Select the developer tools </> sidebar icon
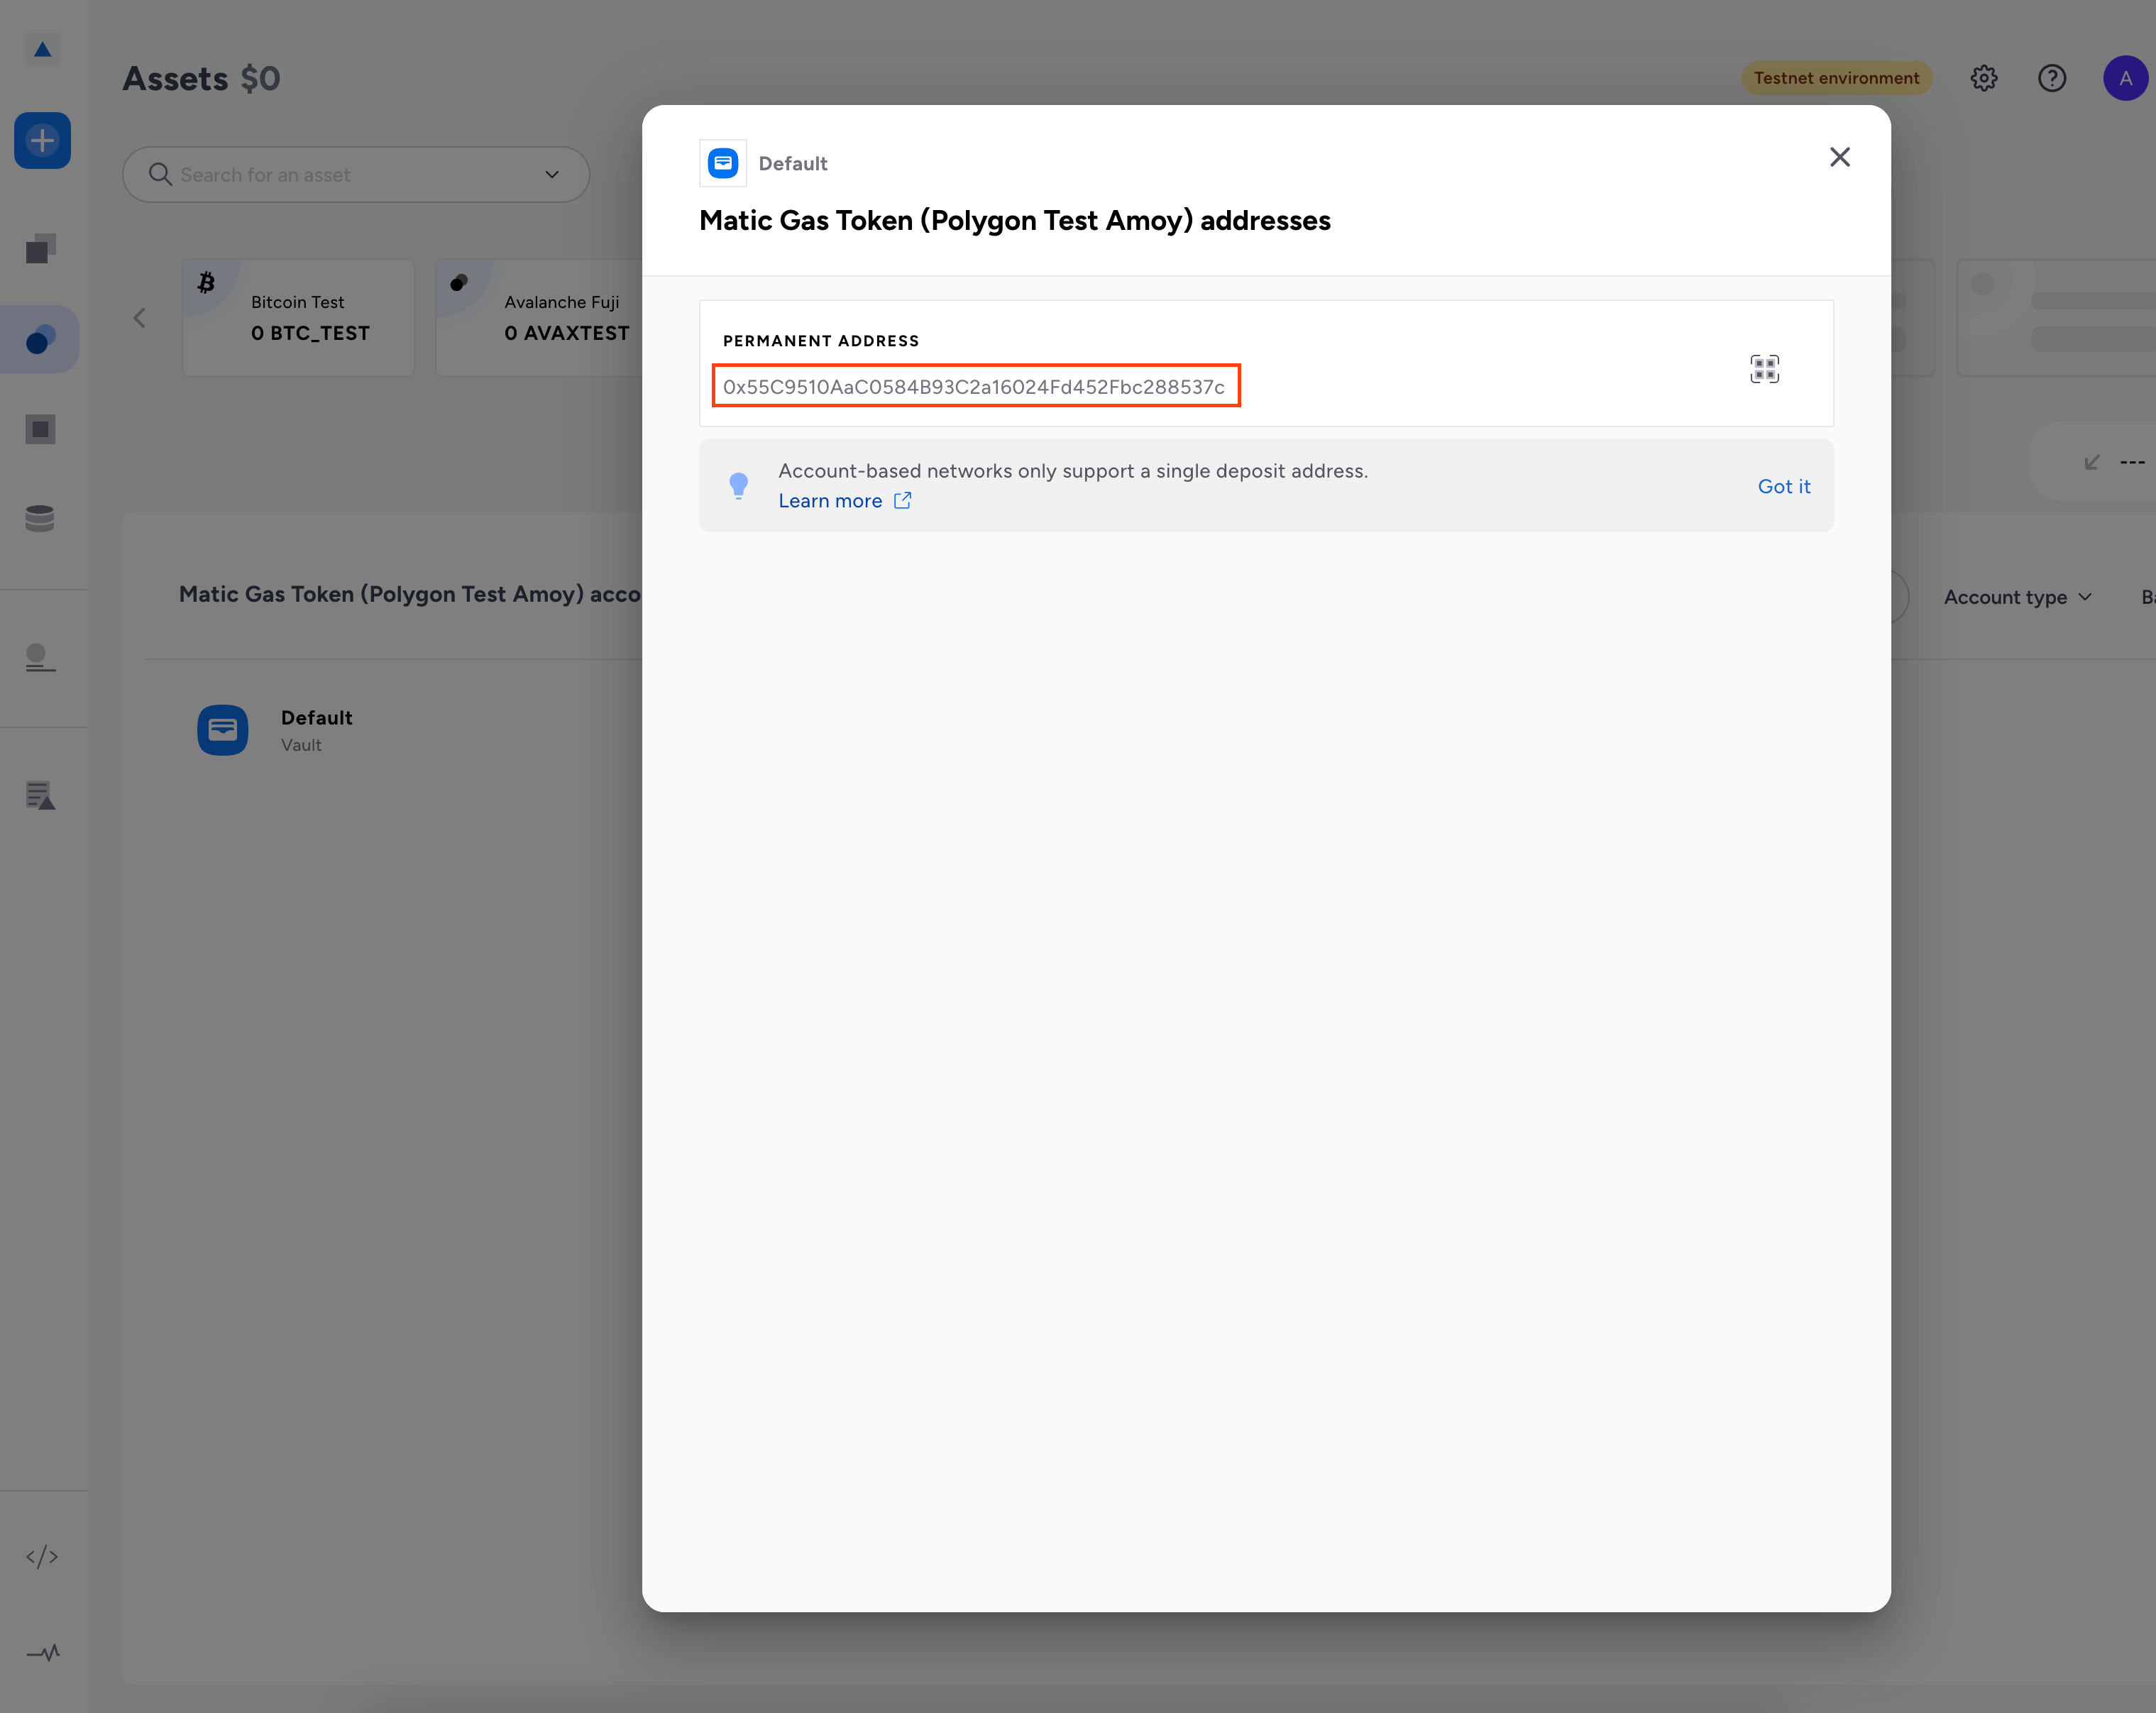This screenshot has width=2156, height=1713. tap(43, 1555)
